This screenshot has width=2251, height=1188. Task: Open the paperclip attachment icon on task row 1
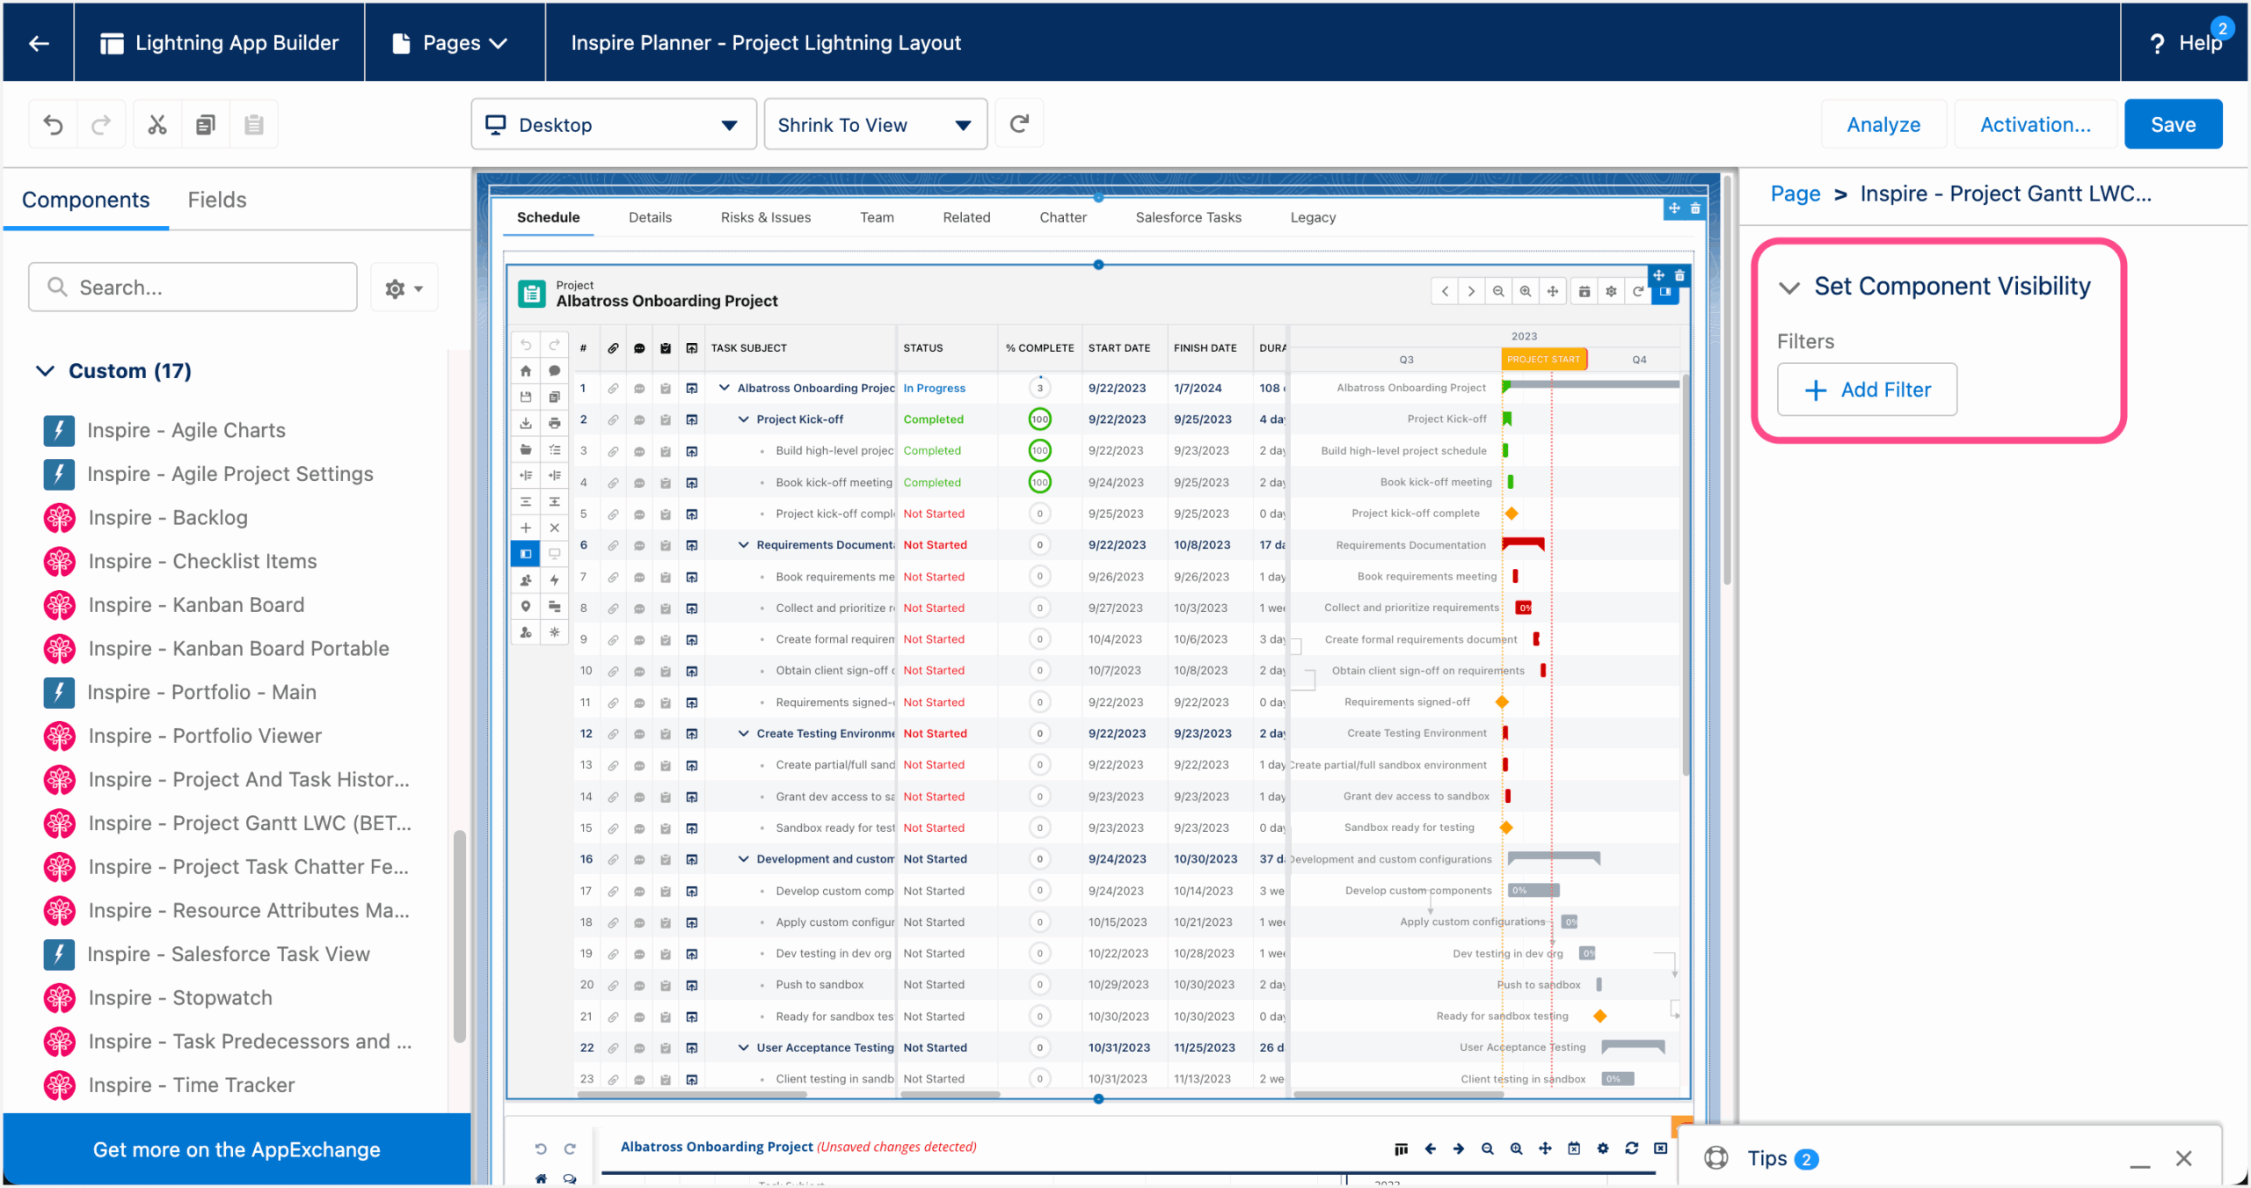coord(614,388)
